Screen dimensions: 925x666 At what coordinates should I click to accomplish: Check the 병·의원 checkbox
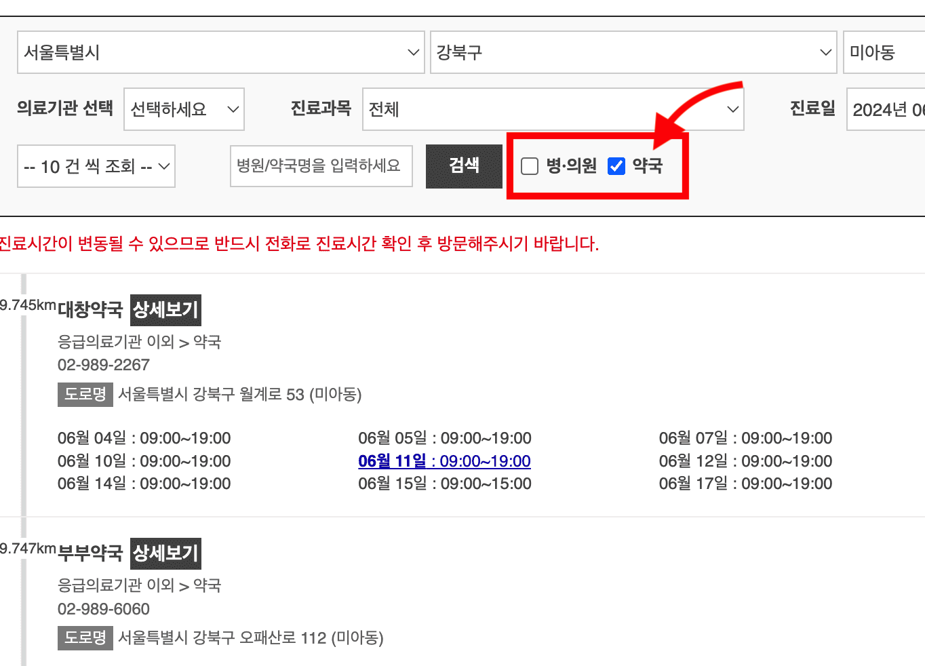click(x=529, y=165)
